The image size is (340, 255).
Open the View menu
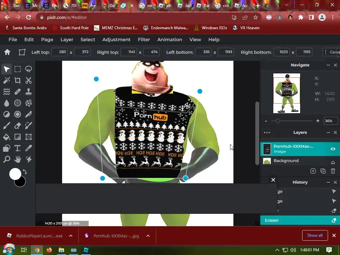click(195, 40)
